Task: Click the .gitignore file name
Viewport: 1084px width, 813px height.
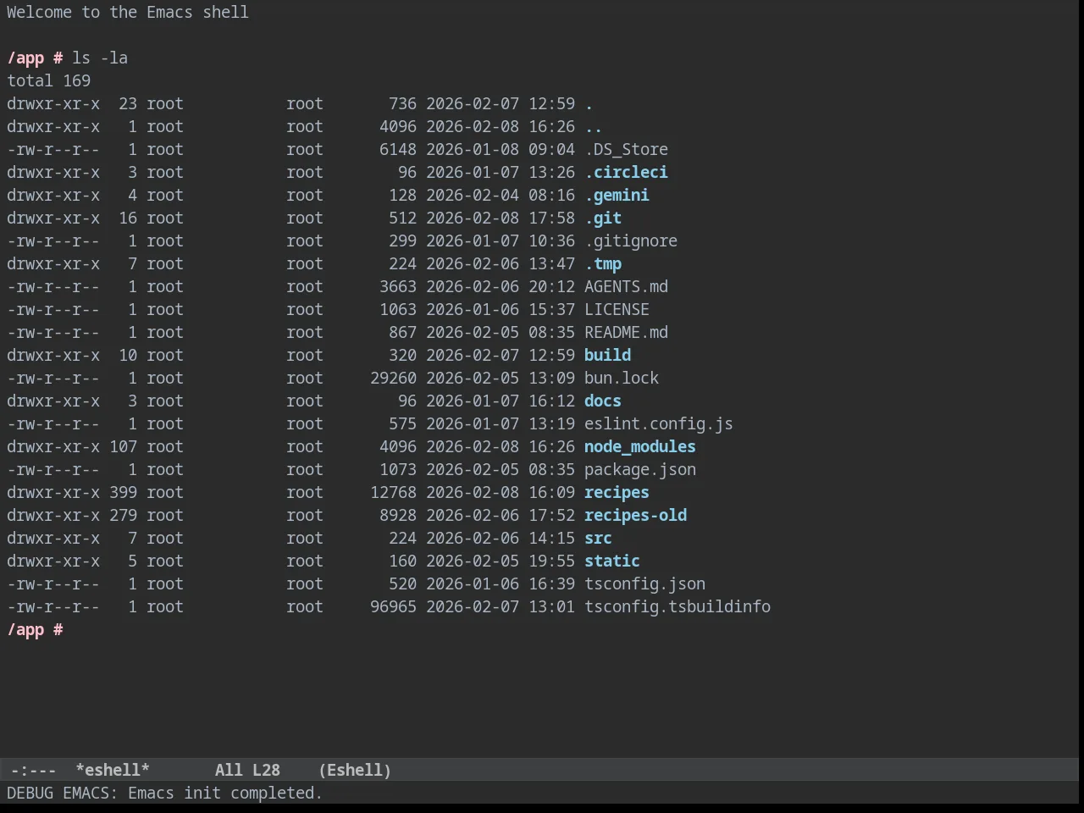Action: point(631,241)
